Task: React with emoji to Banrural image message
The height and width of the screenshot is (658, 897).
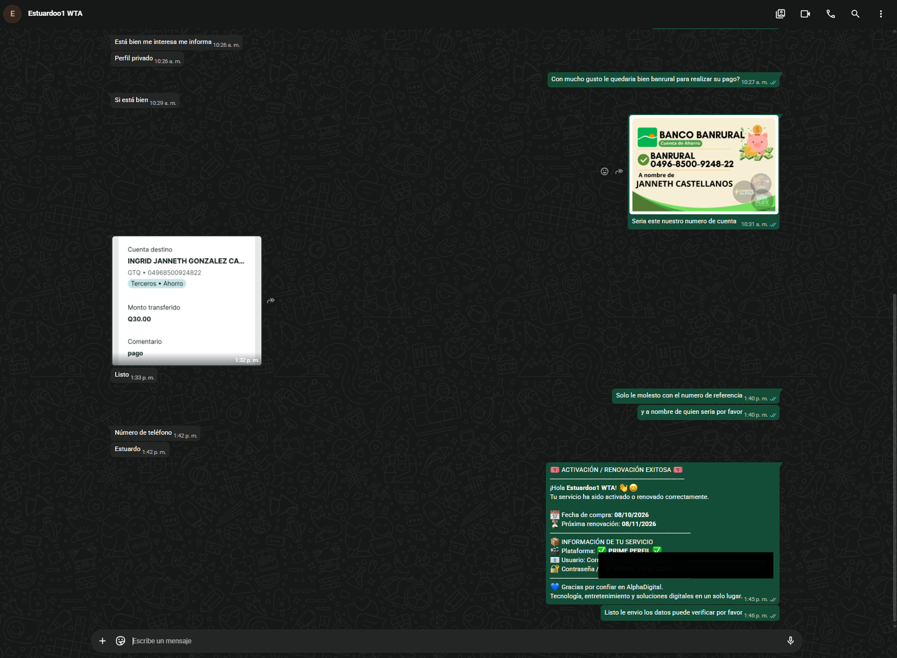Action: pyautogui.click(x=605, y=171)
